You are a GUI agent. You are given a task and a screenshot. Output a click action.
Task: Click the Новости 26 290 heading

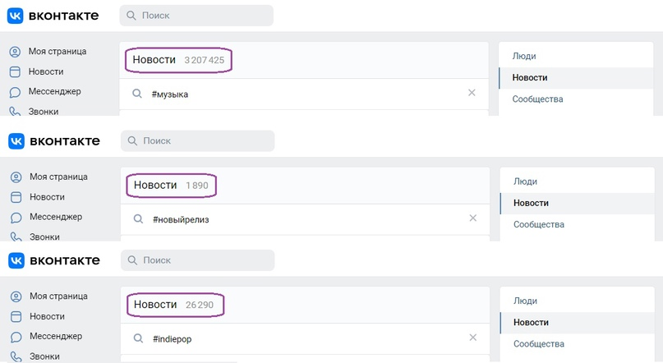[174, 305]
